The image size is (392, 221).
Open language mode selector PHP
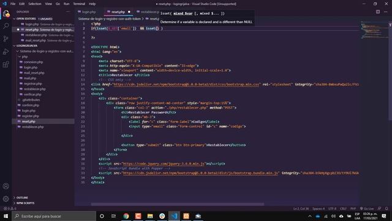[353, 209]
